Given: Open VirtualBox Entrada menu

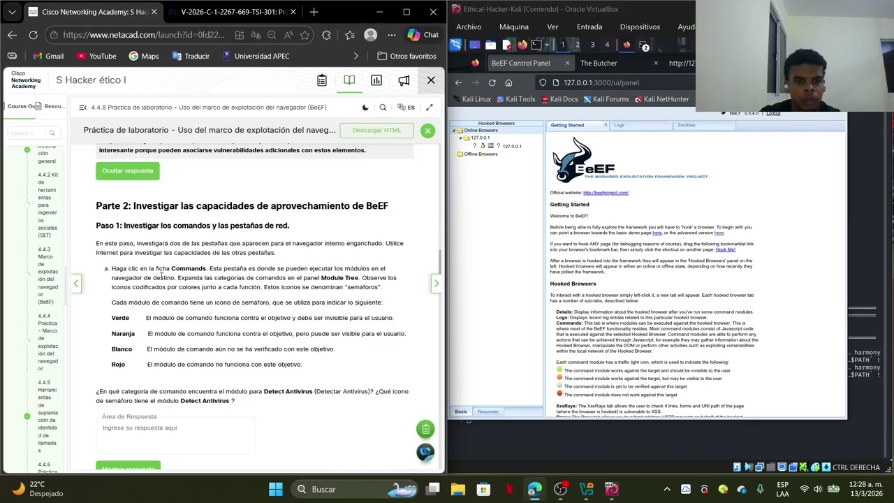Looking at the screenshot, I should pos(589,27).
